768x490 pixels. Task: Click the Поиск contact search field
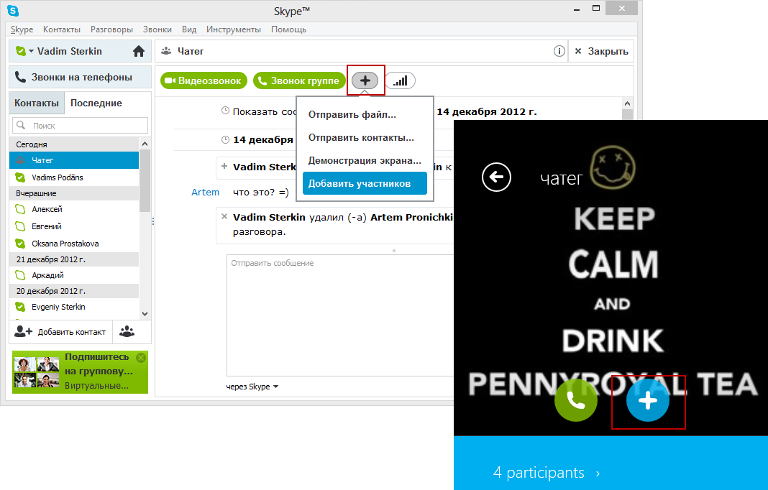(x=81, y=125)
